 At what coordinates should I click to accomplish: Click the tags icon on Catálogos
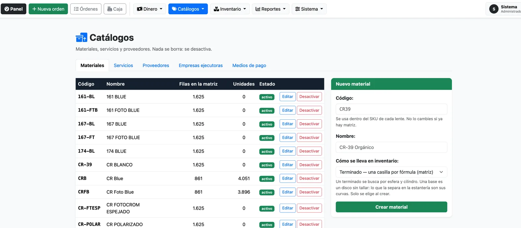pos(174,9)
